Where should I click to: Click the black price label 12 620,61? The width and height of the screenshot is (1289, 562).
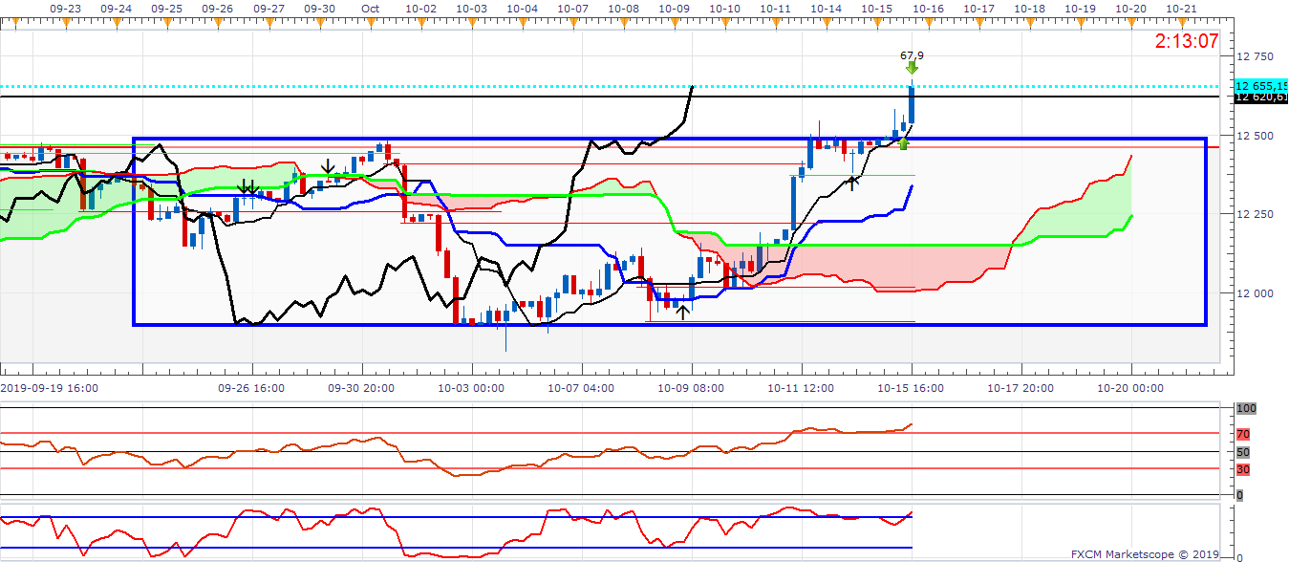click(x=1261, y=97)
